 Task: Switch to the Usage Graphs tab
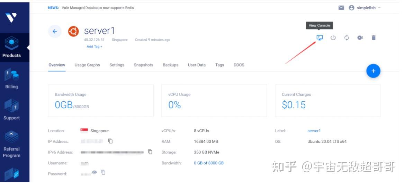[87, 65]
